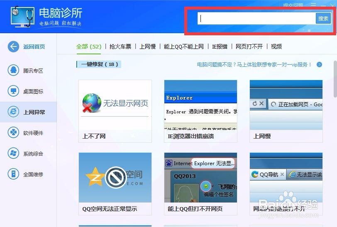
Task: Open the 联想专家一对一vip服务 link
Action: point(254,64)
